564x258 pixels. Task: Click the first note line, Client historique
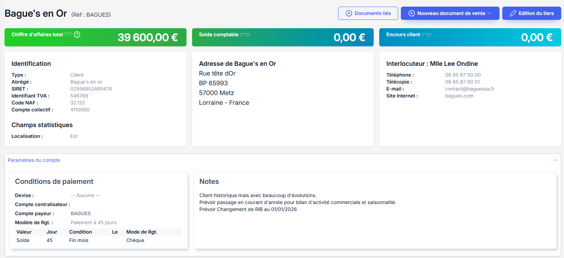pos(258,195)
